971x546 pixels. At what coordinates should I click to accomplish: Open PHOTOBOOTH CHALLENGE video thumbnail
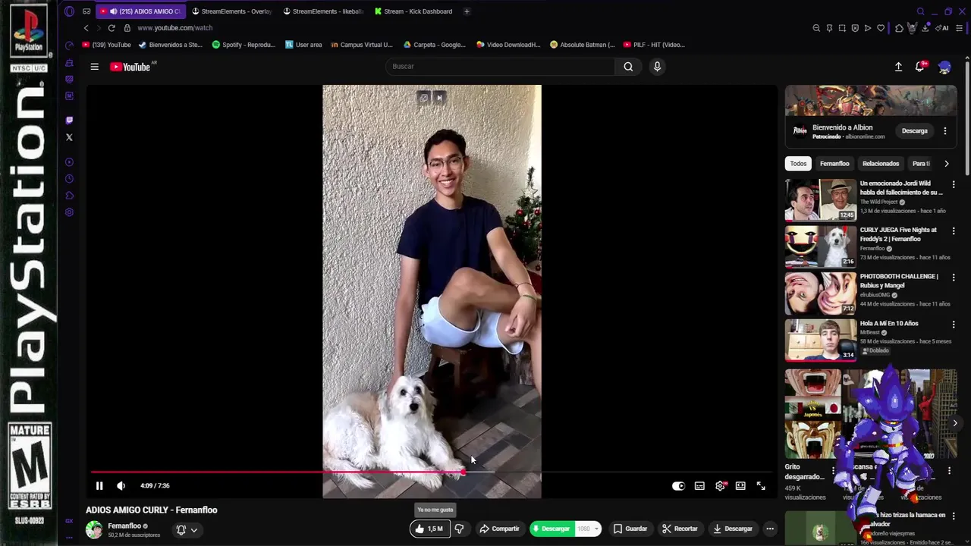(821, 293)
